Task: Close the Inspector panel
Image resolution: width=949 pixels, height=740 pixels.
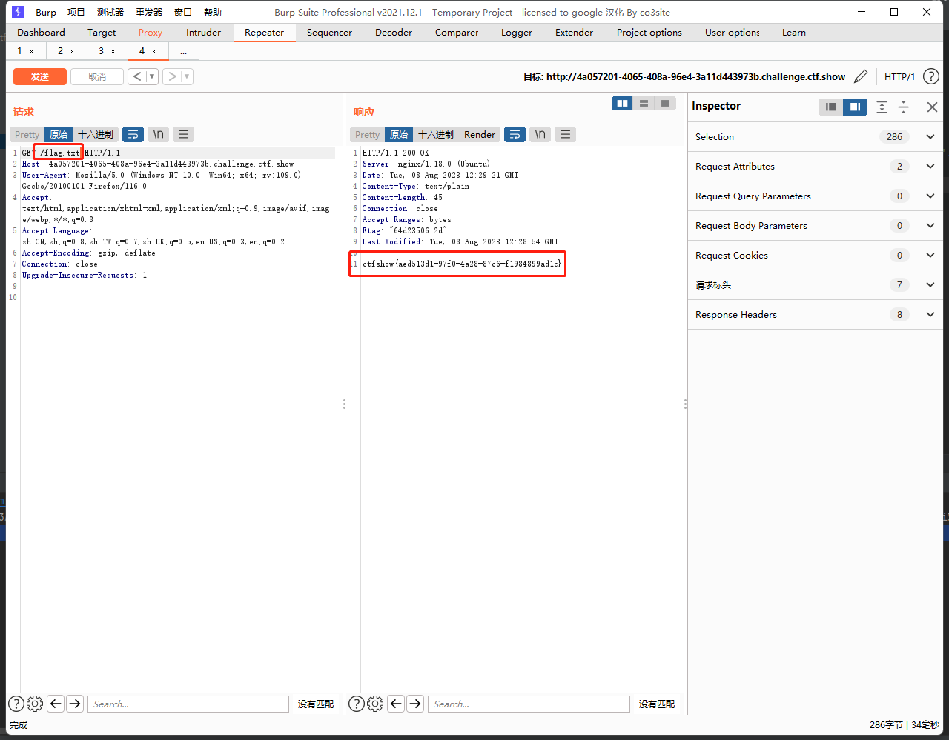Action: [x=932, y=107]
